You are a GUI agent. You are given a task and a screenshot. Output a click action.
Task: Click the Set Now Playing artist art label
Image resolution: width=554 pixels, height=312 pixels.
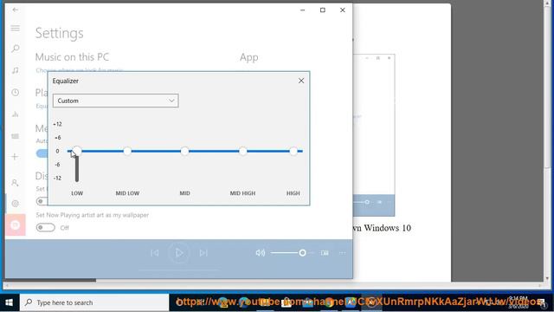coord(93,215)
